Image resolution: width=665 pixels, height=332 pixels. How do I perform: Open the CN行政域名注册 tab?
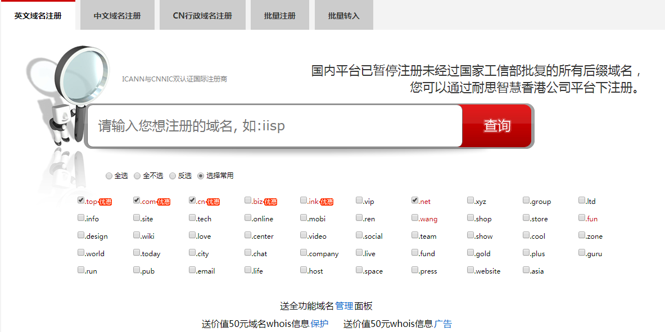202,16
